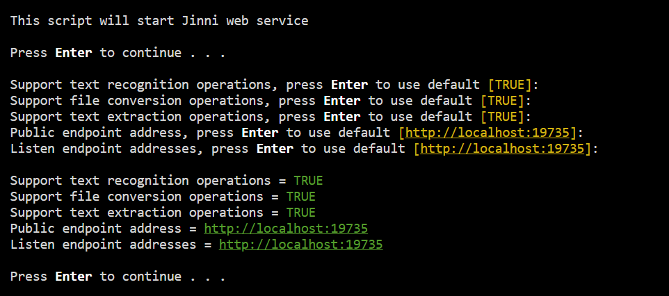This screenshot has height=296, width=669.
Task: Click bold 'Enter' in the first continue prompt
Action: pyautogui.click(x=73, y=53)
